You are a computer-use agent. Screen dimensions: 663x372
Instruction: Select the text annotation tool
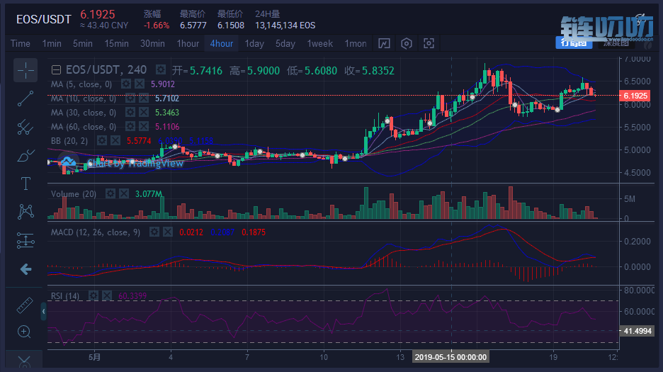click(25, 184)
